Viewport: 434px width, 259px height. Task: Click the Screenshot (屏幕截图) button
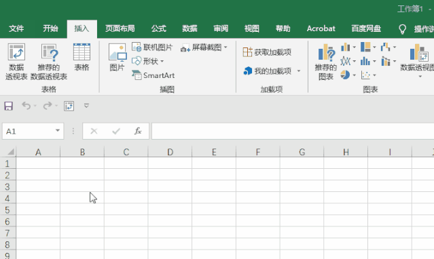[201, 47]
